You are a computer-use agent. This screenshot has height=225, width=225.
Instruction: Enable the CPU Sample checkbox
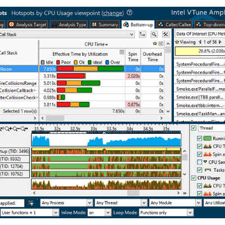200,162
